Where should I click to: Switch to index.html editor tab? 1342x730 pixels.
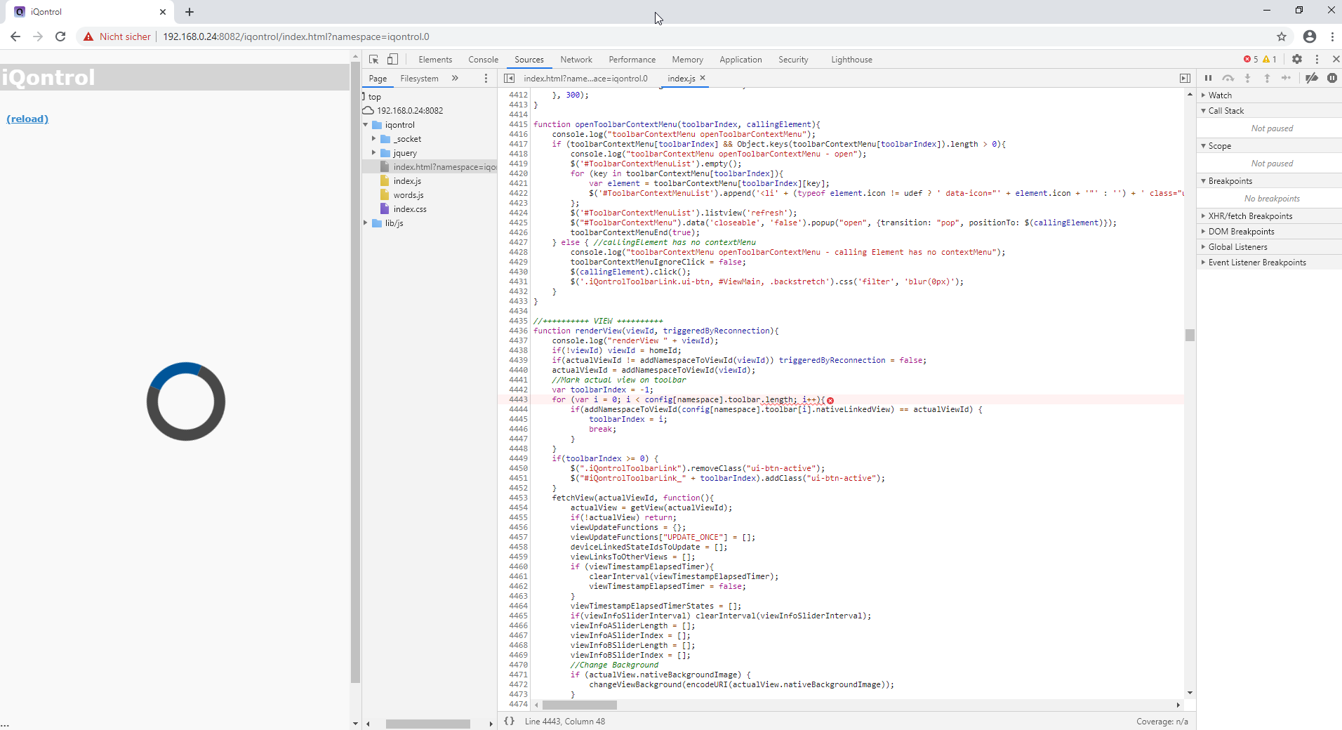pyautogui.click(x=585, y=79)
